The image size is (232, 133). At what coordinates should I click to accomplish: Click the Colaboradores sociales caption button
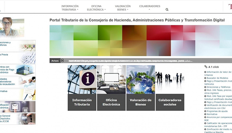point(170,102)
